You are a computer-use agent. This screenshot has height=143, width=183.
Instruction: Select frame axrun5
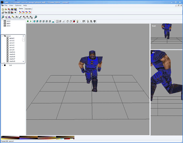pos(12,48)
